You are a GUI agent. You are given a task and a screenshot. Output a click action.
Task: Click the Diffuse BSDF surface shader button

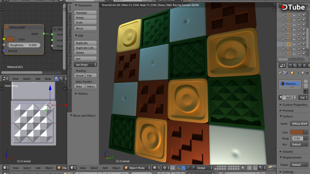coord(299,124)
